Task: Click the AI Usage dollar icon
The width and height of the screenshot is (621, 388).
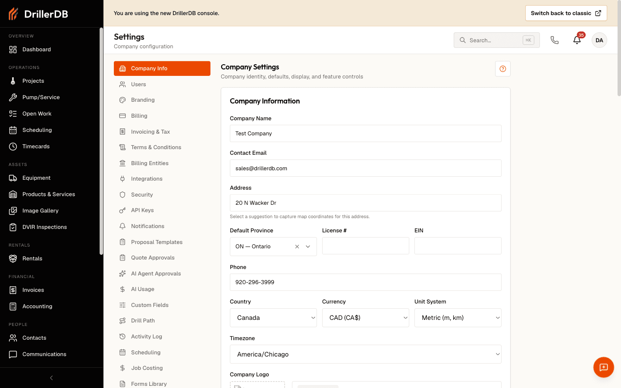Action: pos(122,289)
